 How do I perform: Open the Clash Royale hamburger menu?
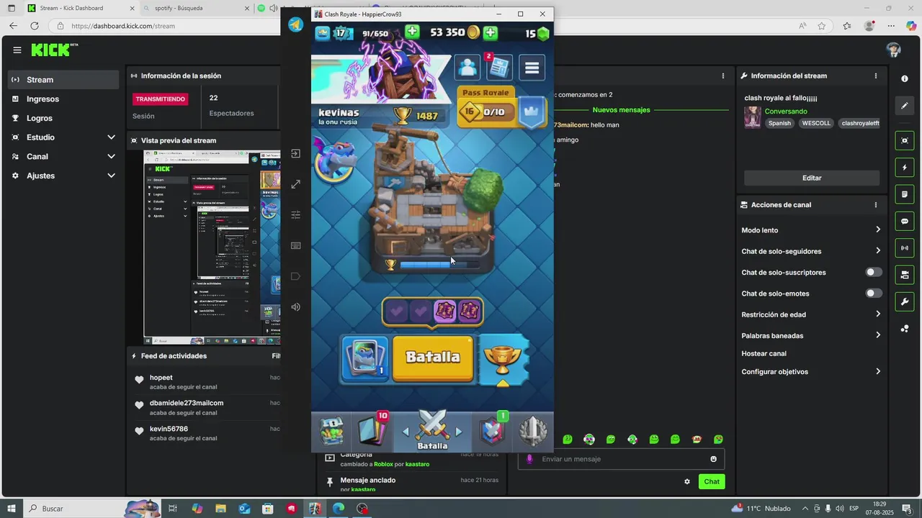click(532, 68)
